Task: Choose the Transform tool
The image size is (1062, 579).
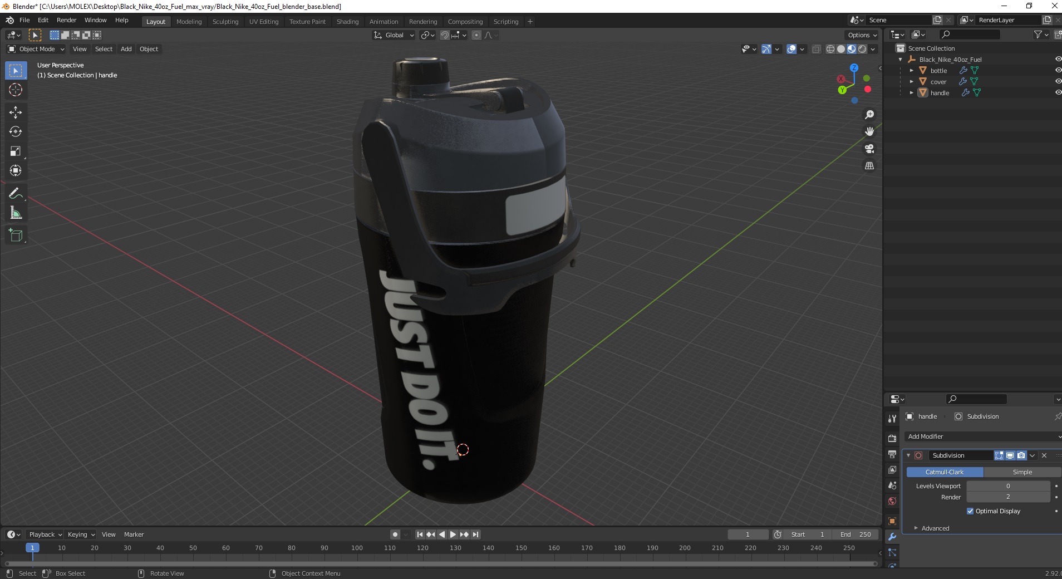Action: (x=16, y=170)
